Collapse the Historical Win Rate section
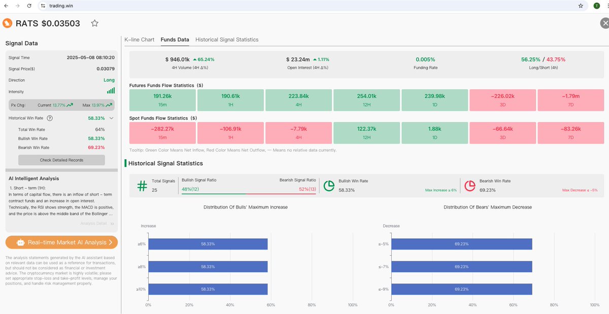The height and width of the screenshot is (314, 609). pos(111,118)
